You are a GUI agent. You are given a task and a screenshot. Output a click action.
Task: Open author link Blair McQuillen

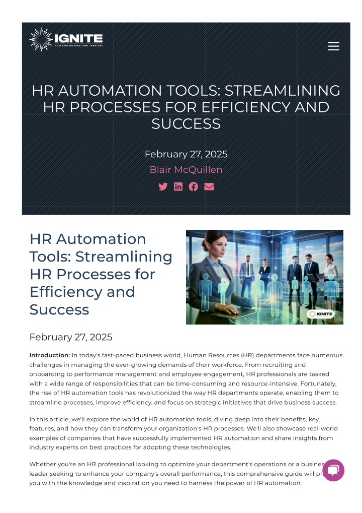click(x=186, y=169)
